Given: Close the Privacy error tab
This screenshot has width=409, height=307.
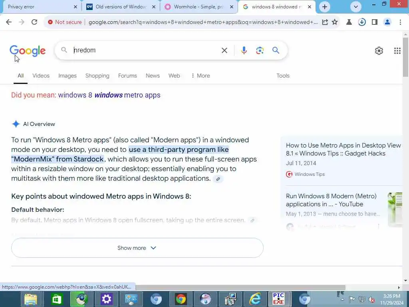Looking at the screenshot, I should tap(75, 7).
